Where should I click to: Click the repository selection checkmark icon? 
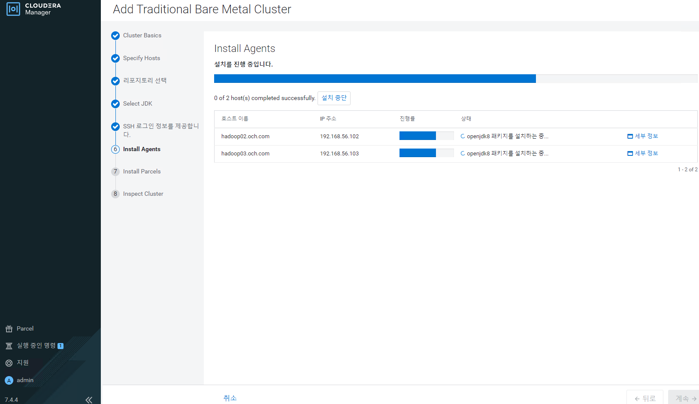pos(115,81)
